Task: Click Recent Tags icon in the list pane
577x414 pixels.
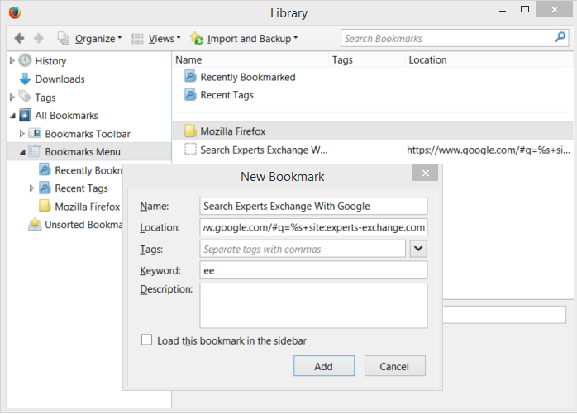Action: pos(190,94)
